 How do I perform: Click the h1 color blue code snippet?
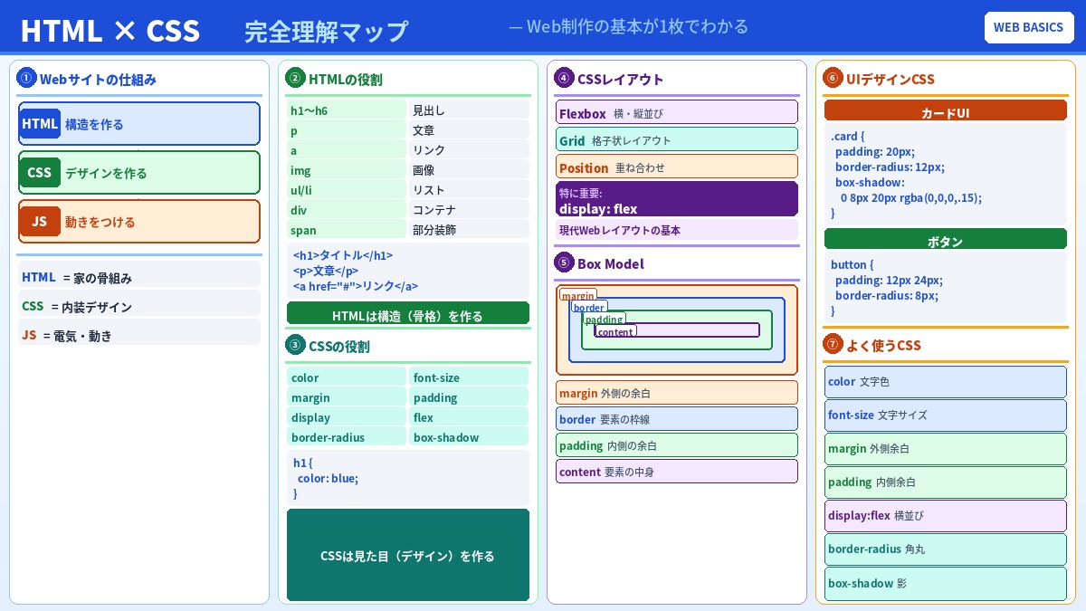point(408,478)
